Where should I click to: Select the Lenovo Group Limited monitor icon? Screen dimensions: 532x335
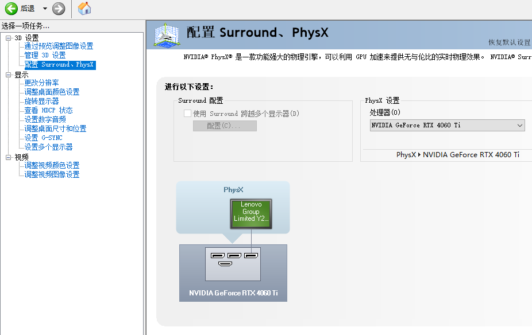pyautogui.click(x=251, y=214)
